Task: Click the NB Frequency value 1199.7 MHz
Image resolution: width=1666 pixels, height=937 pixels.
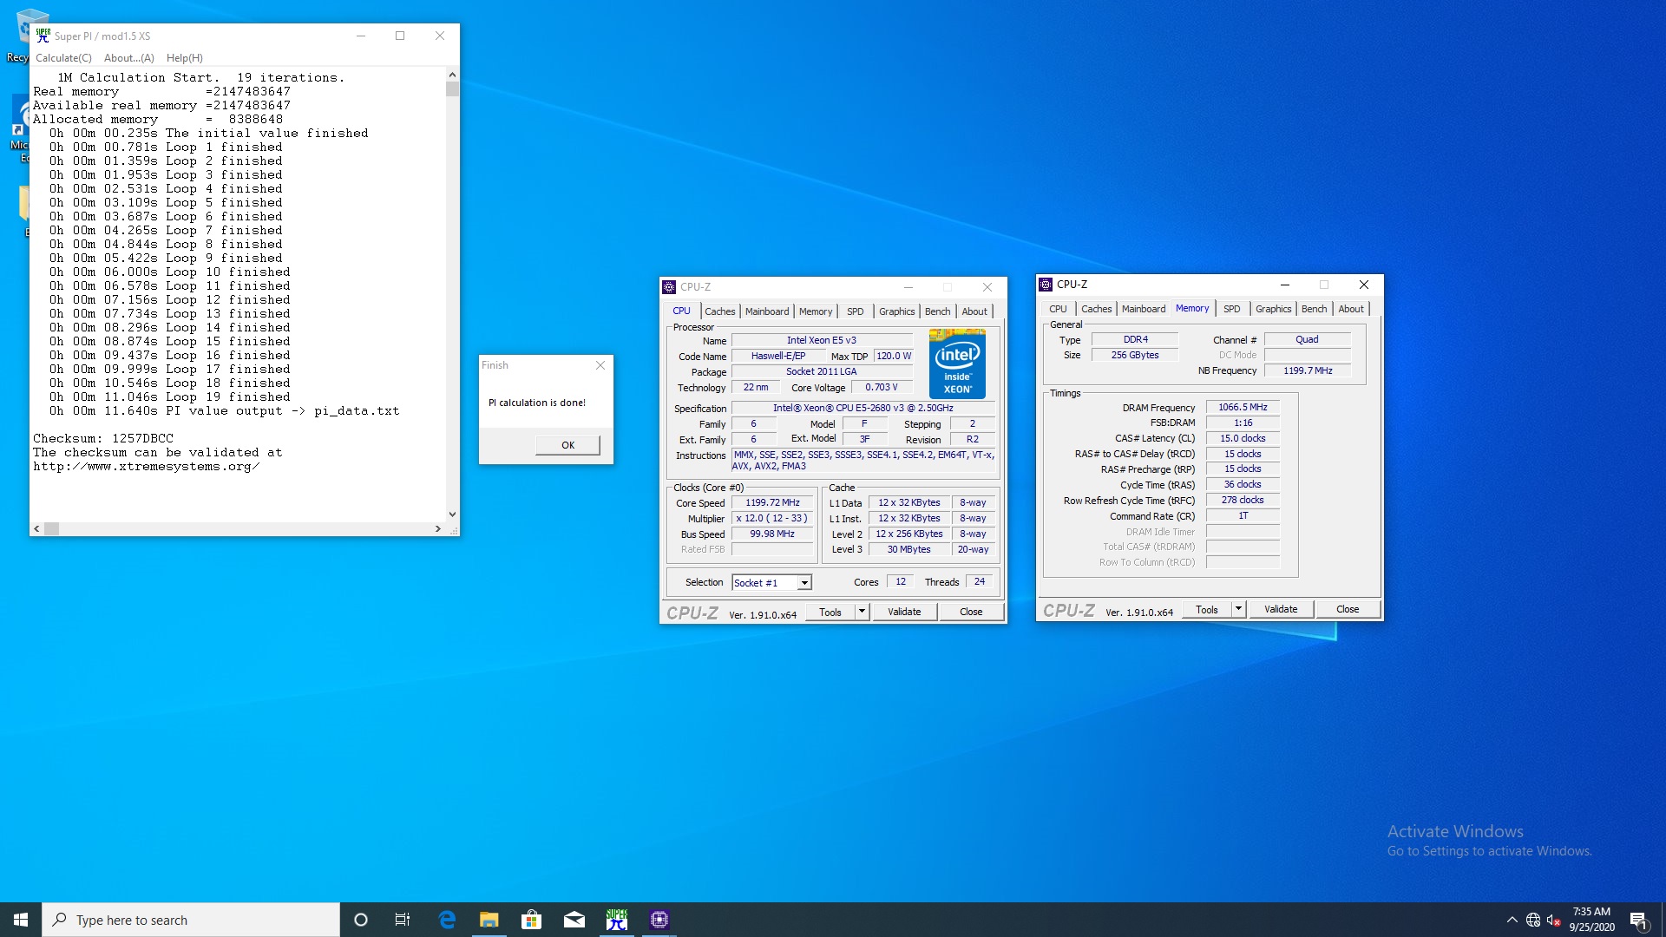Action: tap(1308, 371)
